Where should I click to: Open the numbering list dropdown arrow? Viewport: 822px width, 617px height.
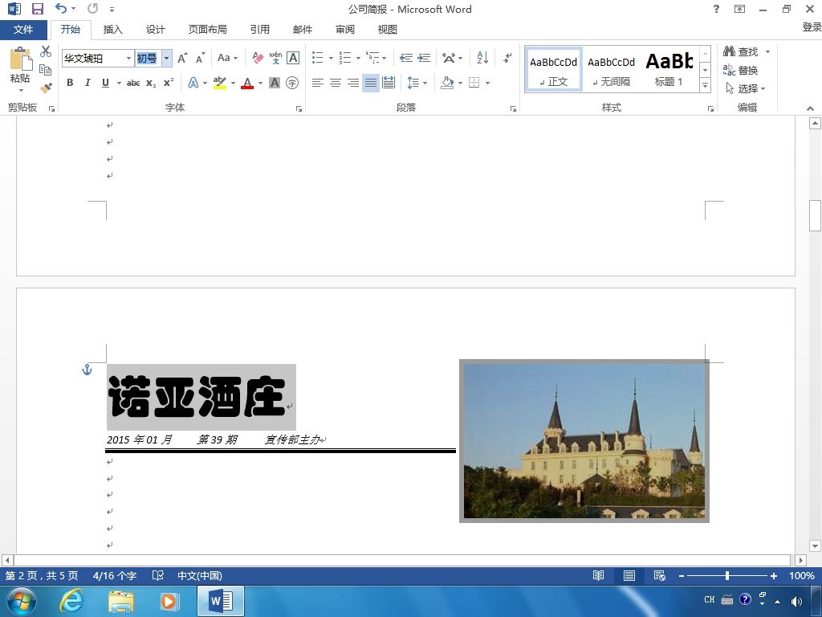pyautogui.click(x=358, y=58)
